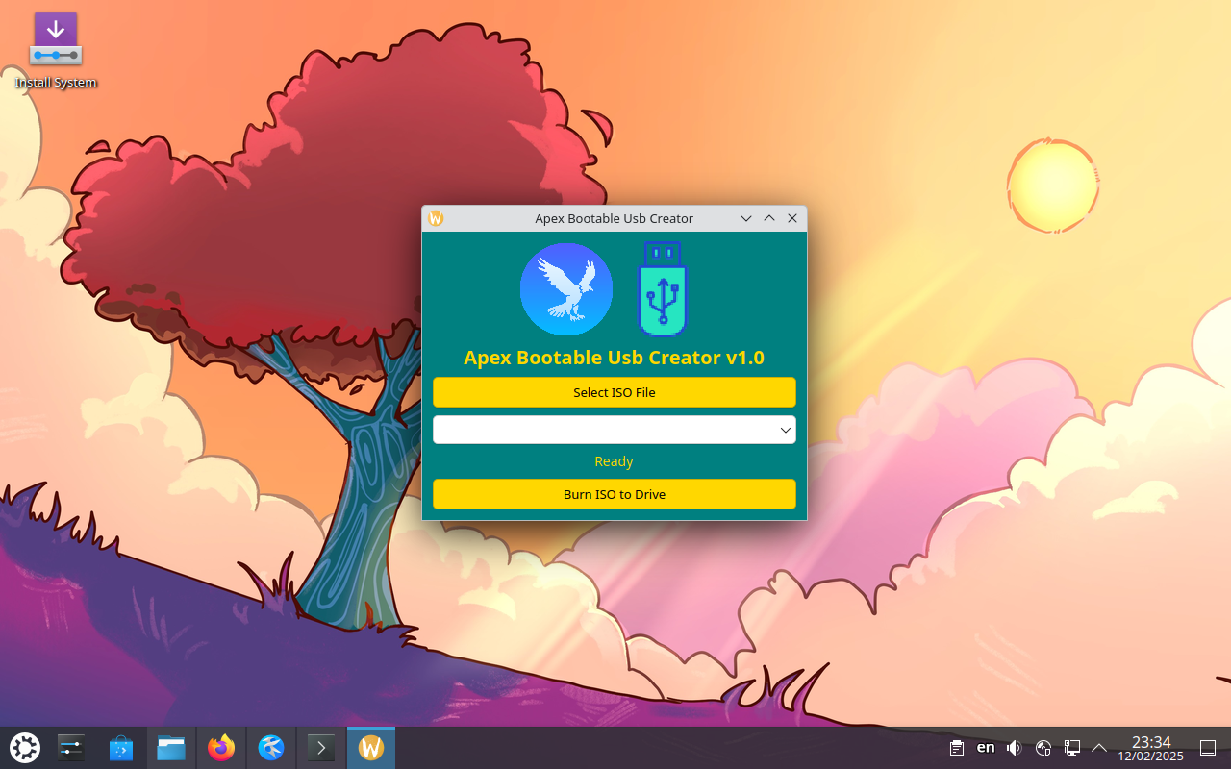Open the wired network tray icon
This screenshot has width=1231, height=769.
click(1071, 748)
